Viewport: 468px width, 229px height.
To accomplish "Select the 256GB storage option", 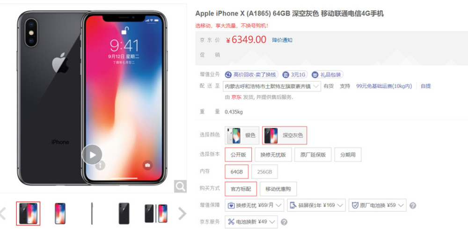I will 264,172.
